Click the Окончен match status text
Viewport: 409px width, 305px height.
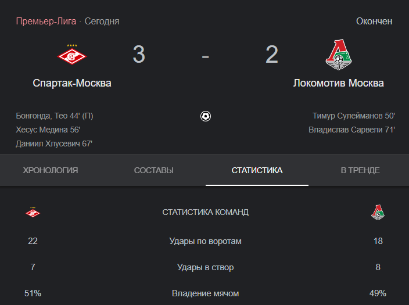coord(374,21)
